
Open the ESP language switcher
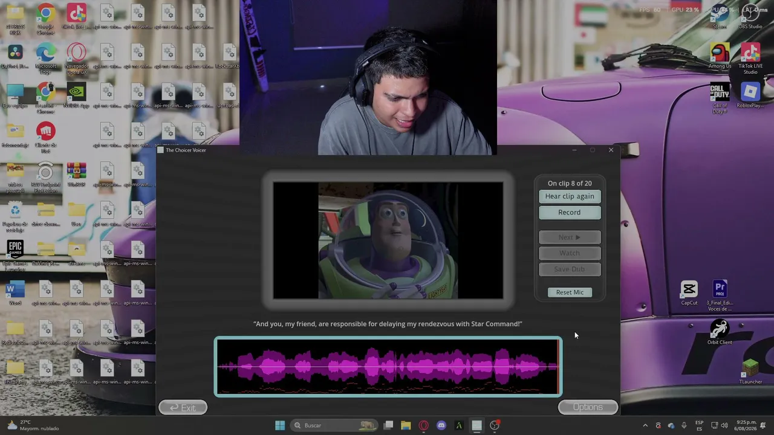(700, 425)
